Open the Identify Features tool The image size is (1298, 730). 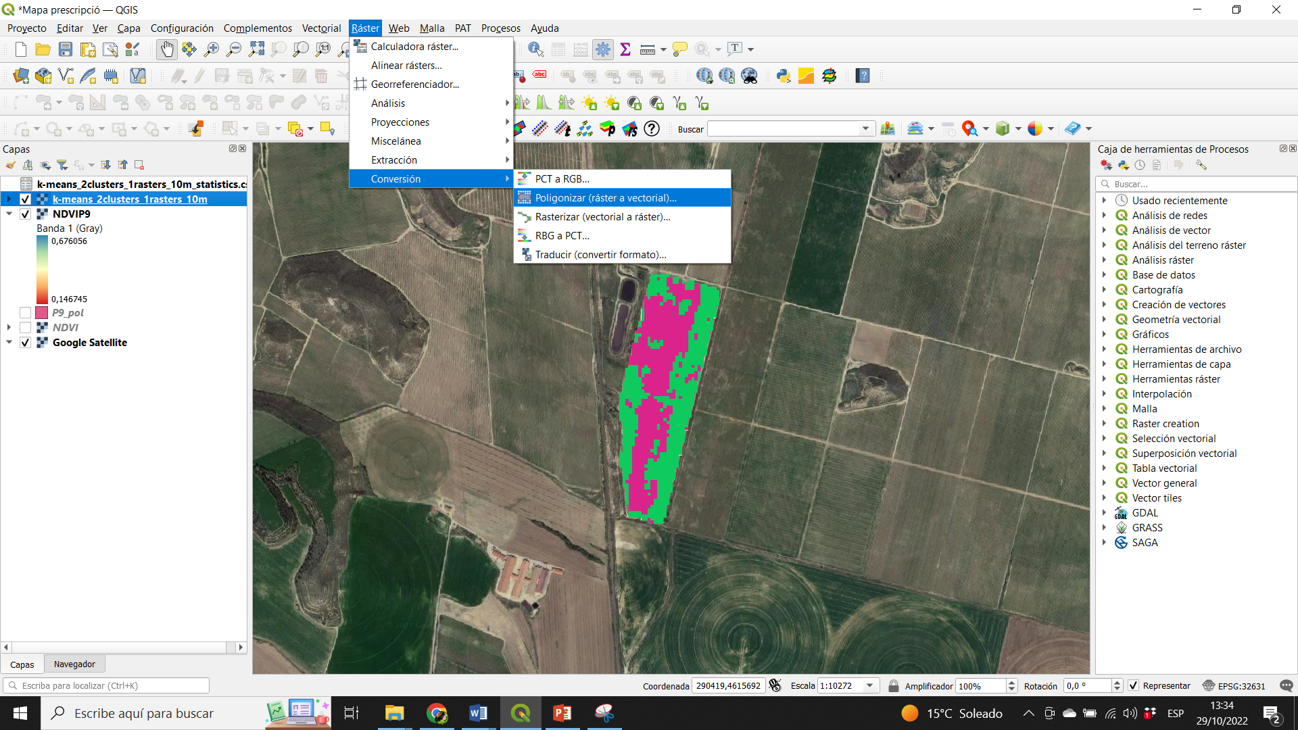535,49
